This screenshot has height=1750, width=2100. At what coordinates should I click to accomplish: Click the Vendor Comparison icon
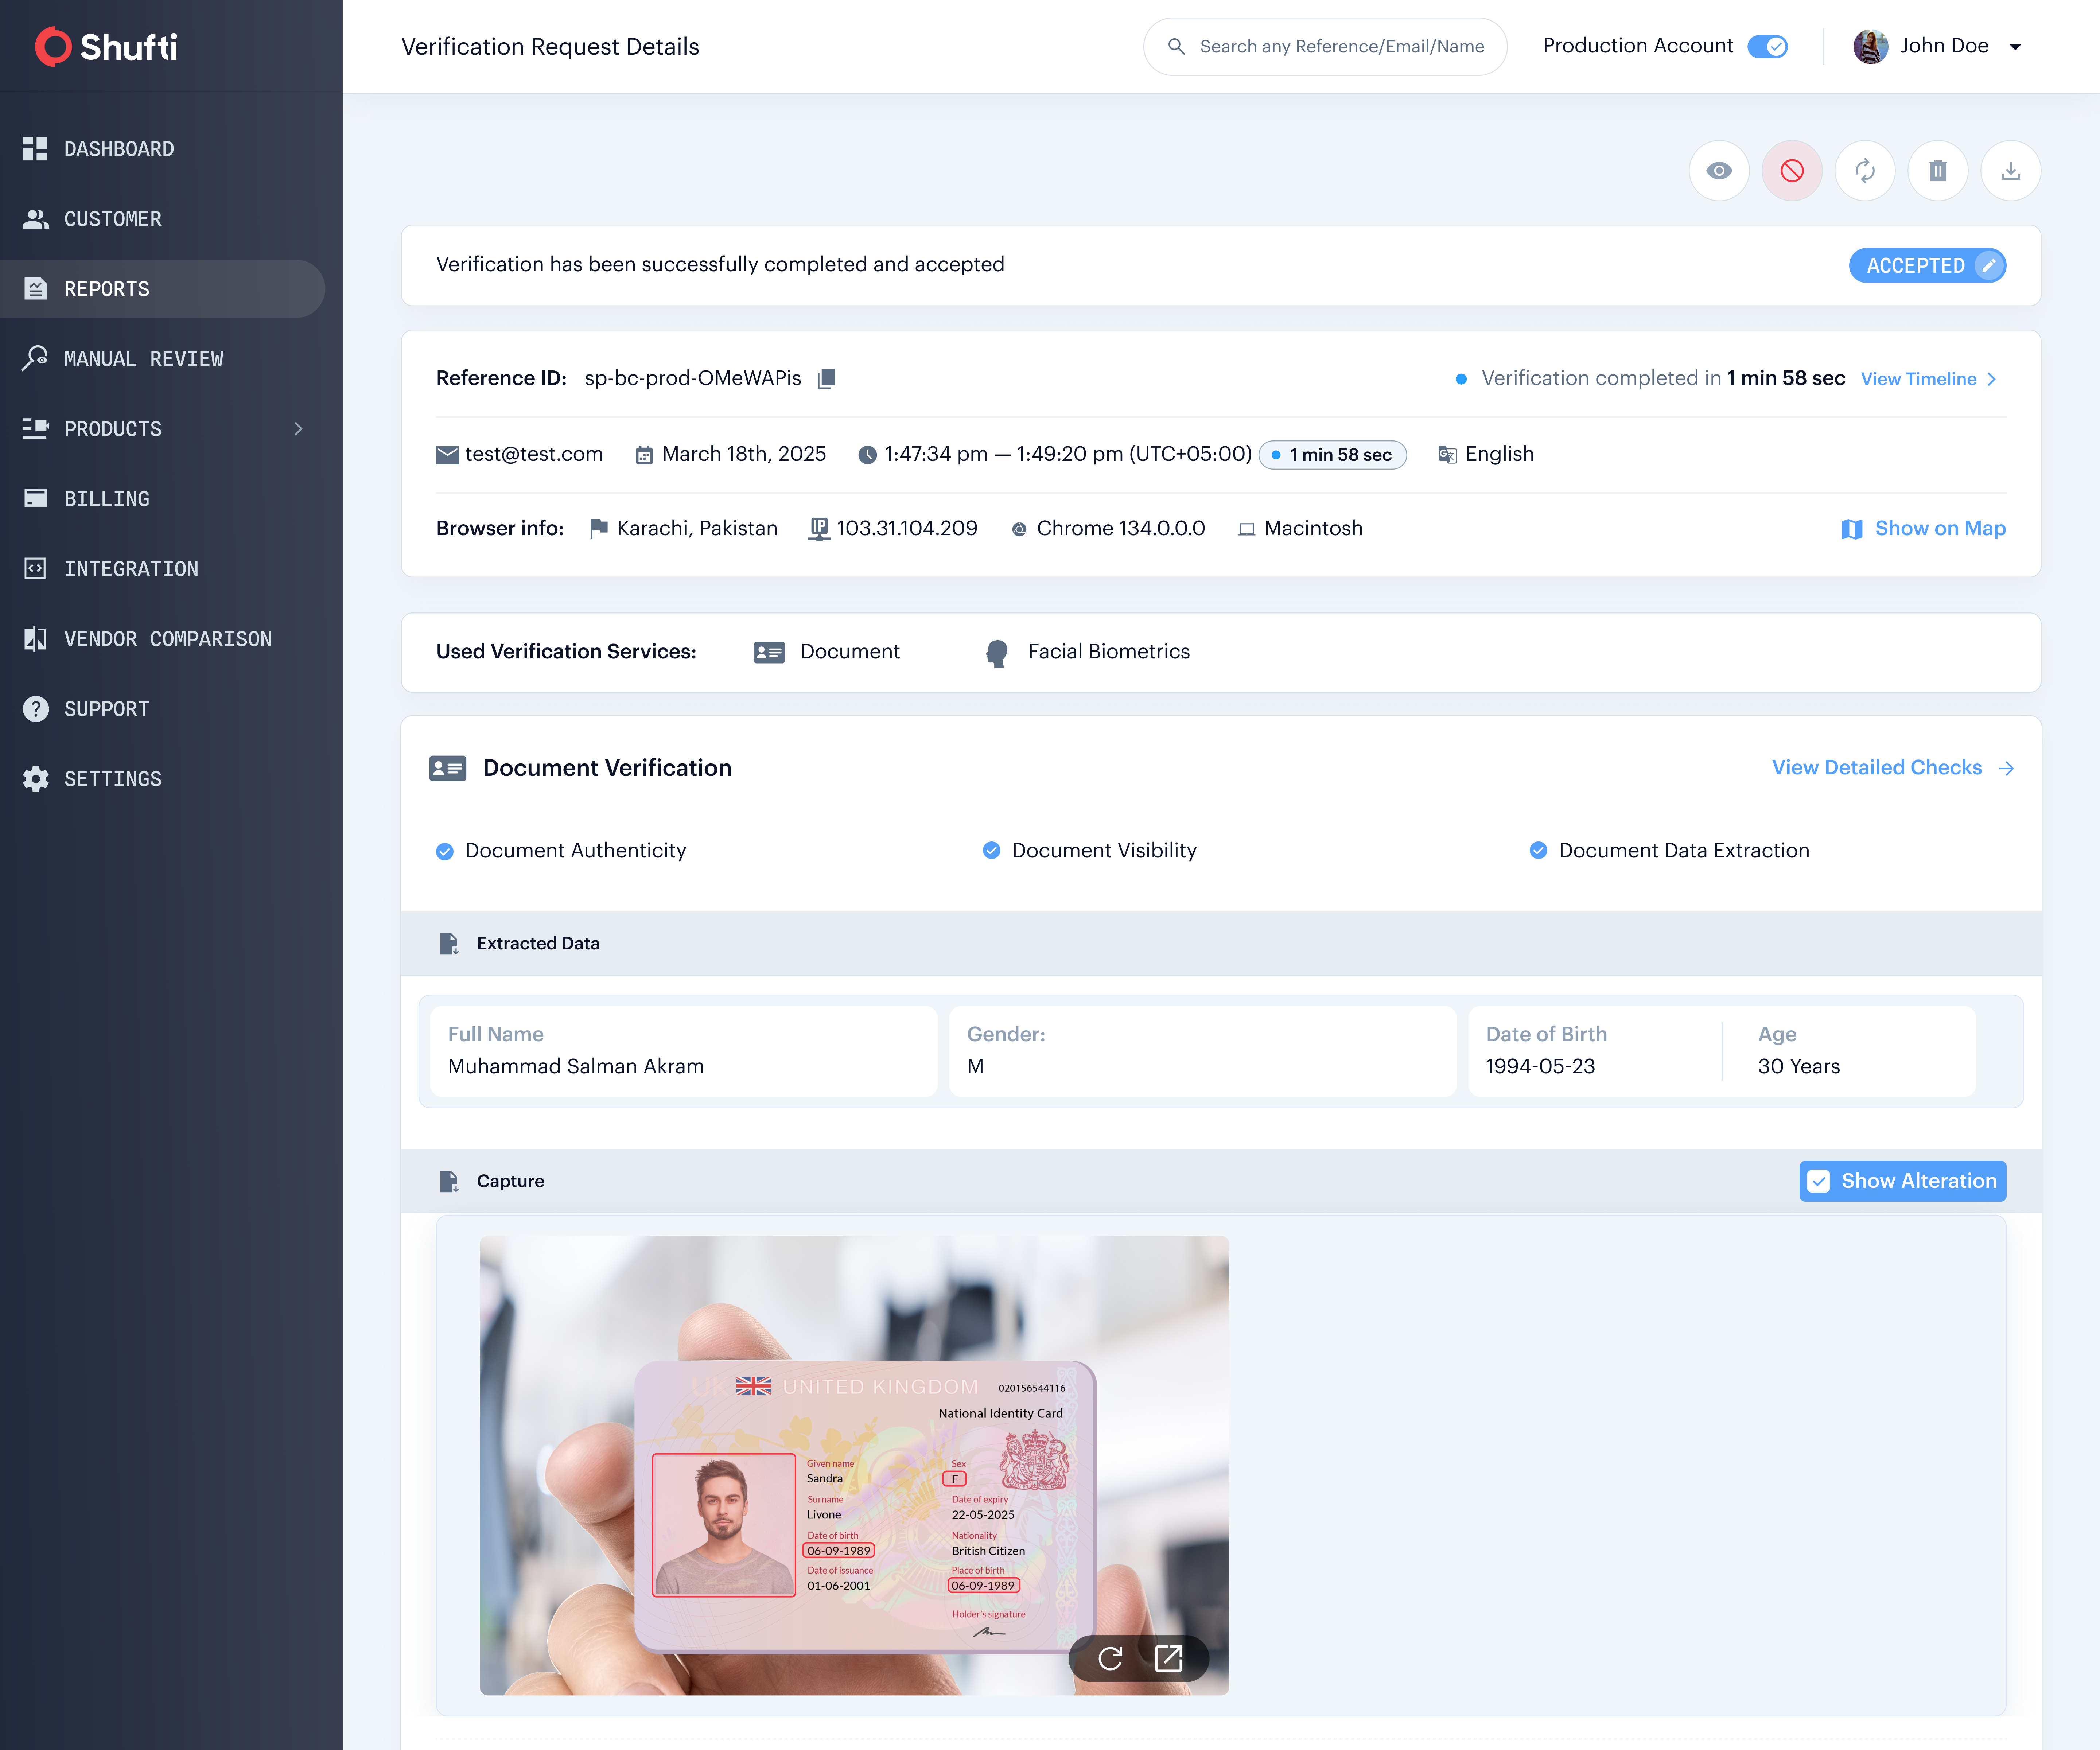click(x=35, y=639)
